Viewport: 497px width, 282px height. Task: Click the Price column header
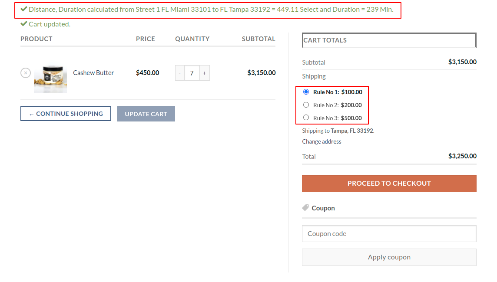146,39
